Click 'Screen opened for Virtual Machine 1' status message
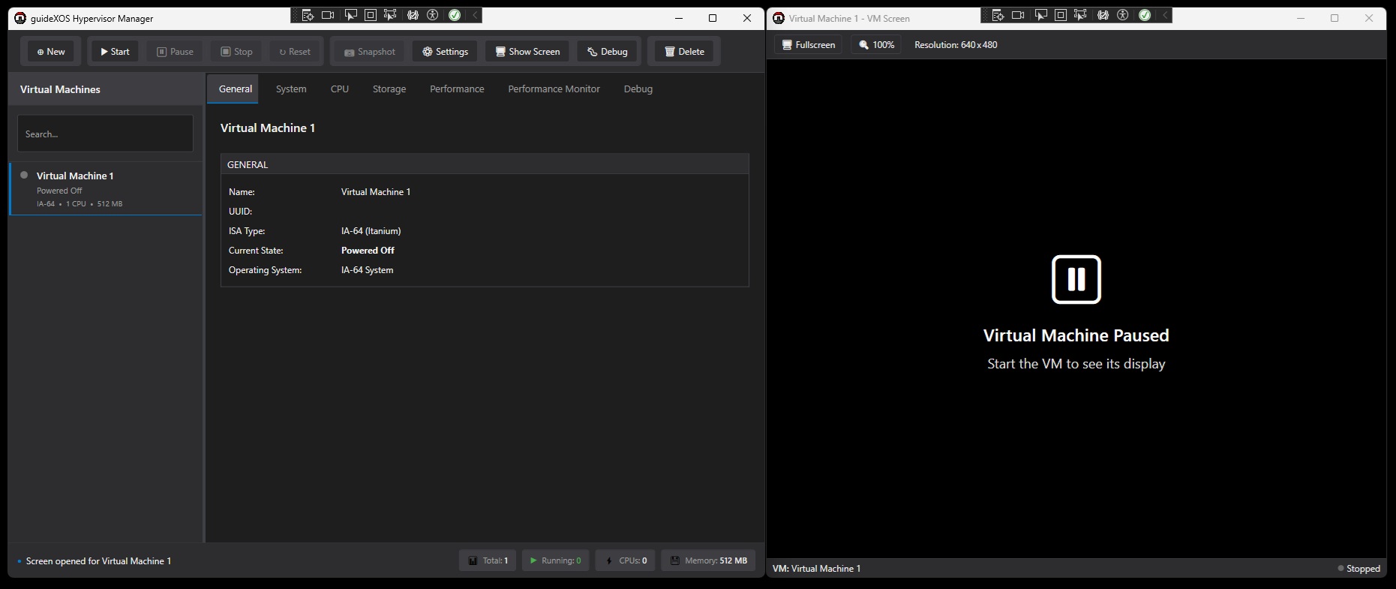The width and height of the screenshot is (1396, 589). pos(98,561)
